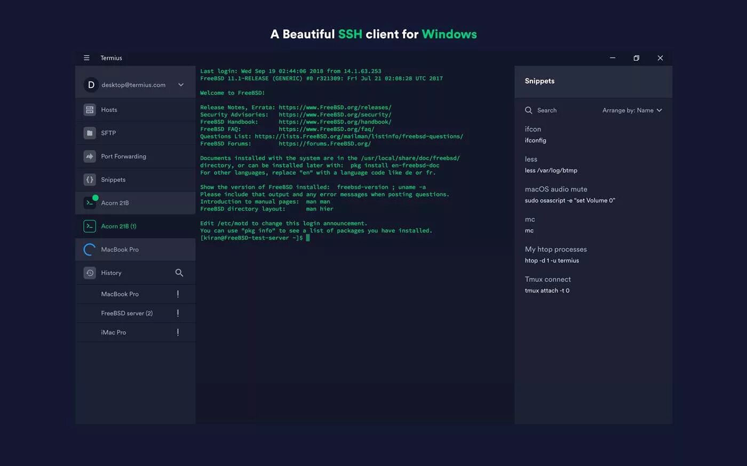The image size is (747, 466).
Task: Open the Arrange by: Name dropdown
Action: click(632, 110)
